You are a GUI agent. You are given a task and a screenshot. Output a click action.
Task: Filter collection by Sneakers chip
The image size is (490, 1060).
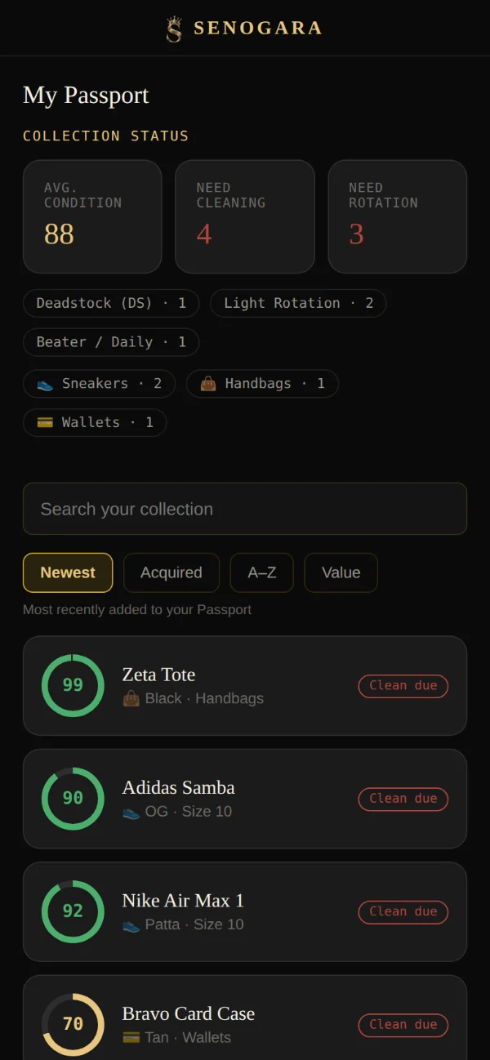pyautogui.click(x=99, y=384)
